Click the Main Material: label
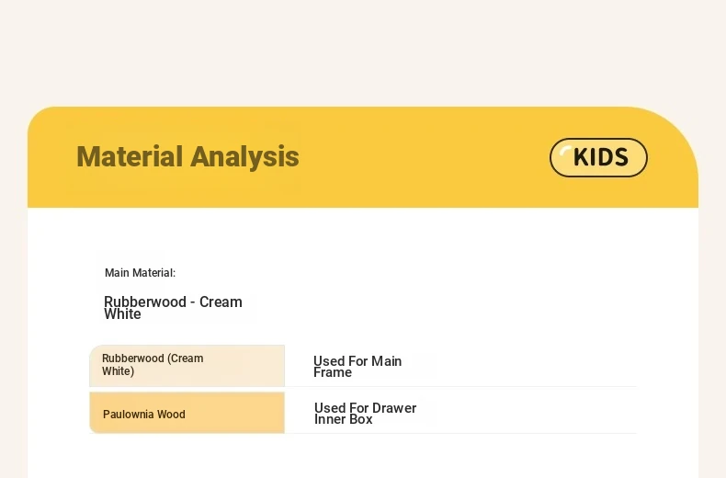Image resolution: width=726 pixels, height=478 pixels. point(140,273)
